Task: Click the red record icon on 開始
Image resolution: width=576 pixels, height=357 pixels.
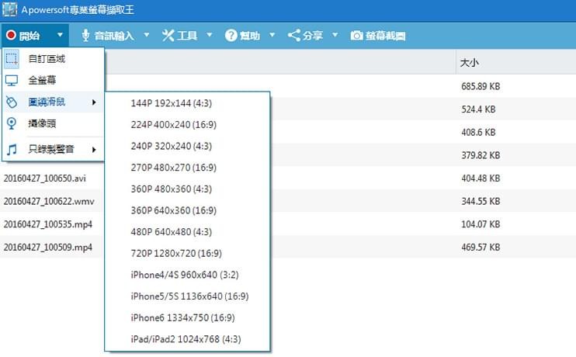Action: (x=11, y=35)
